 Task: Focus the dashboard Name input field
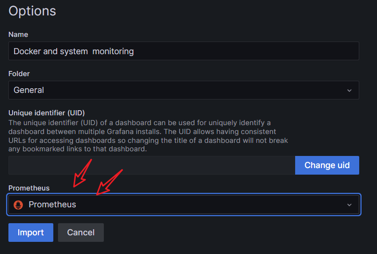tap(183, 51)
